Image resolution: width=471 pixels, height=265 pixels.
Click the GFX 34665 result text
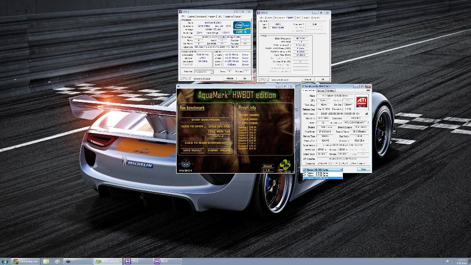pyautogui.click(x=251, y=119)
